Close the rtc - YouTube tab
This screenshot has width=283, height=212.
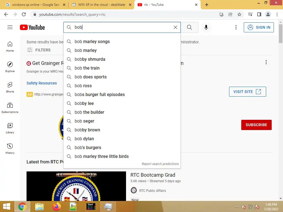[x=196, y=5]
